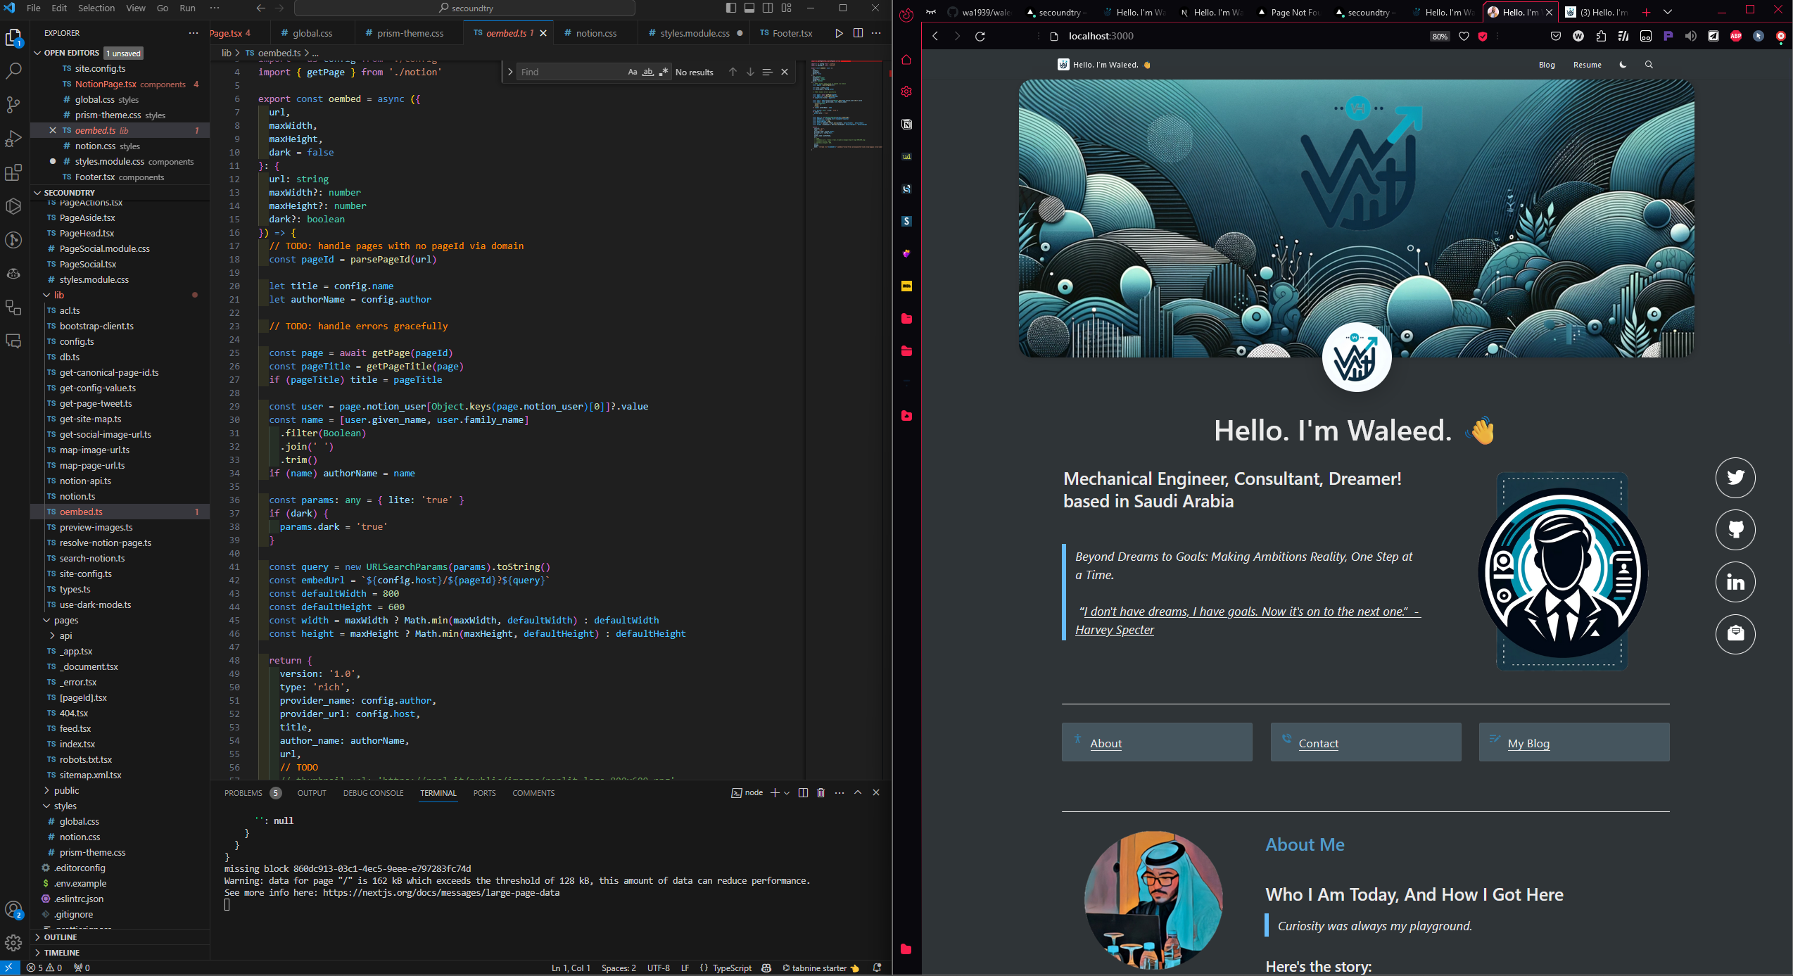Toggle dark mode moon icon on website
Image resolution: width=1793 pixels, height=976 pixels.
pos(1623,65)
